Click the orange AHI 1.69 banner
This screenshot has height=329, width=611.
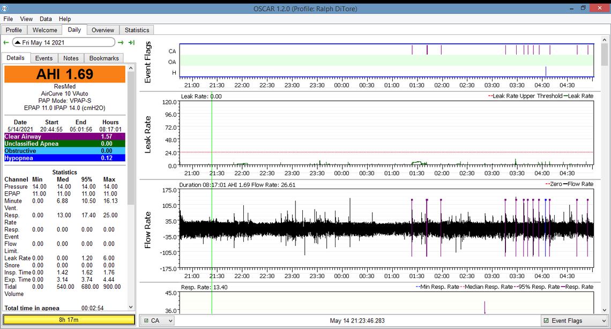click(65, 74)
